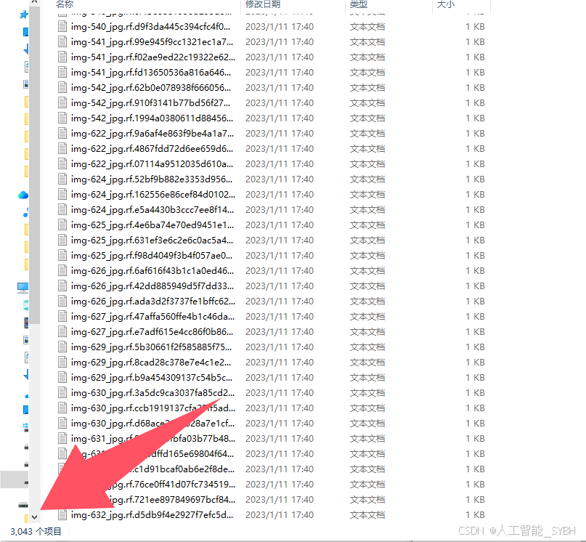Click the 1 KB size of img-624_jpg.rf.e5a4430b3ccc7ee8f14
586x542 pixels.
point(475,210)
